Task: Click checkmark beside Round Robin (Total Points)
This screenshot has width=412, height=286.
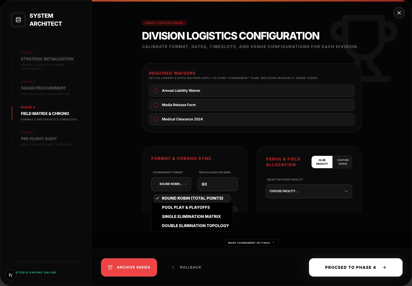Action: [x=157, y=198]
